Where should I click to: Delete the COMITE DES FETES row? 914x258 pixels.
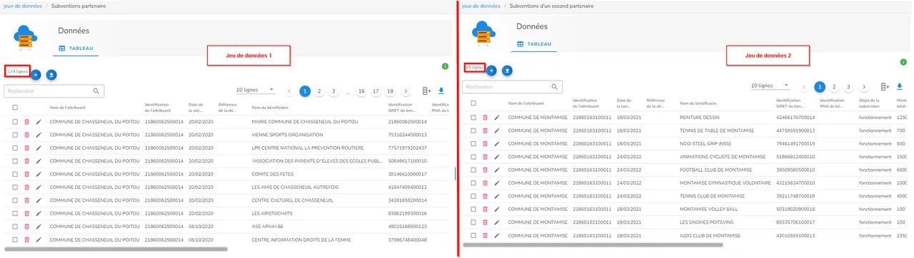coord(27,174)
